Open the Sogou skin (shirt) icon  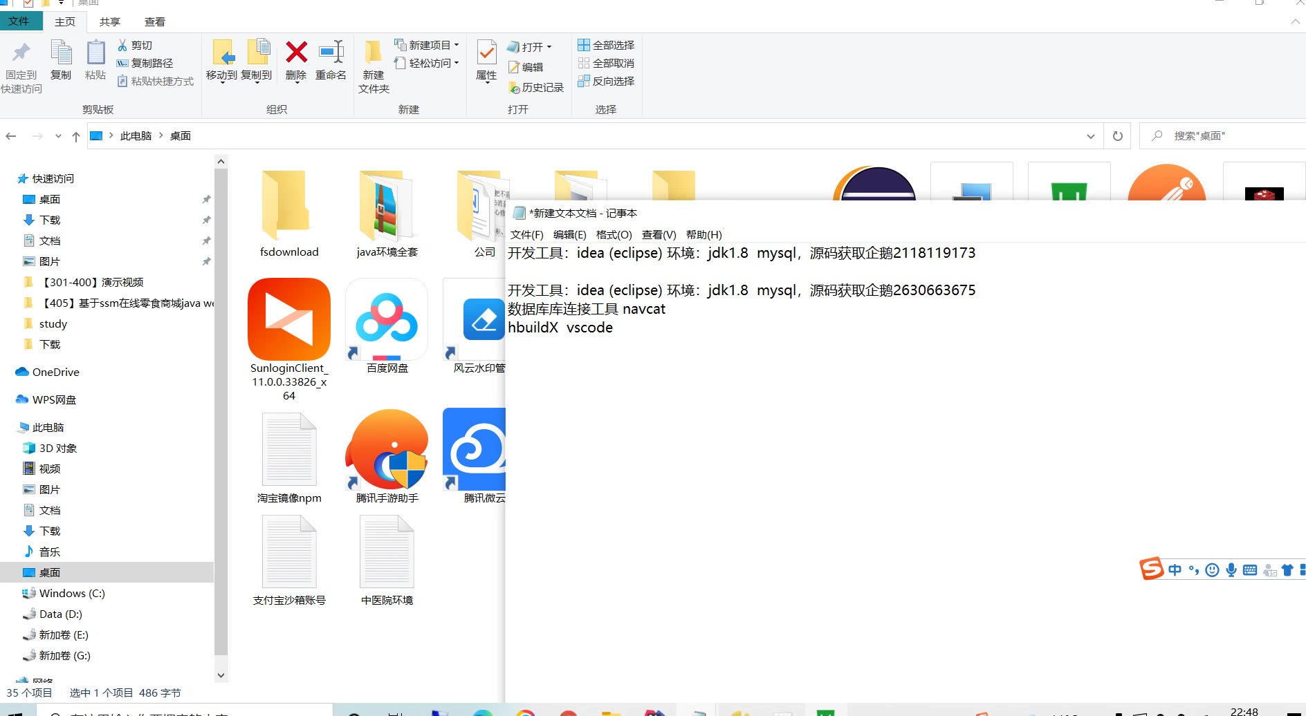pyautogui.click(x=1287, y=570)
